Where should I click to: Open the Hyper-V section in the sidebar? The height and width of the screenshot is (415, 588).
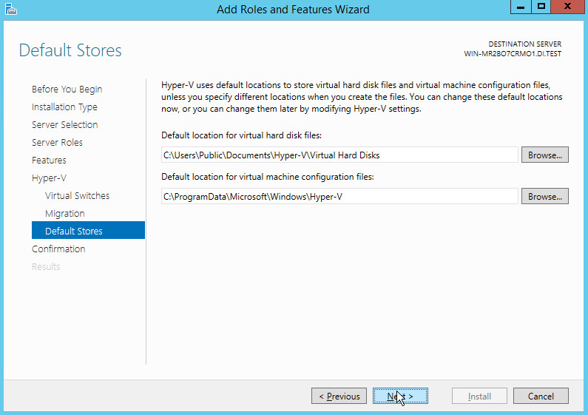47,178
